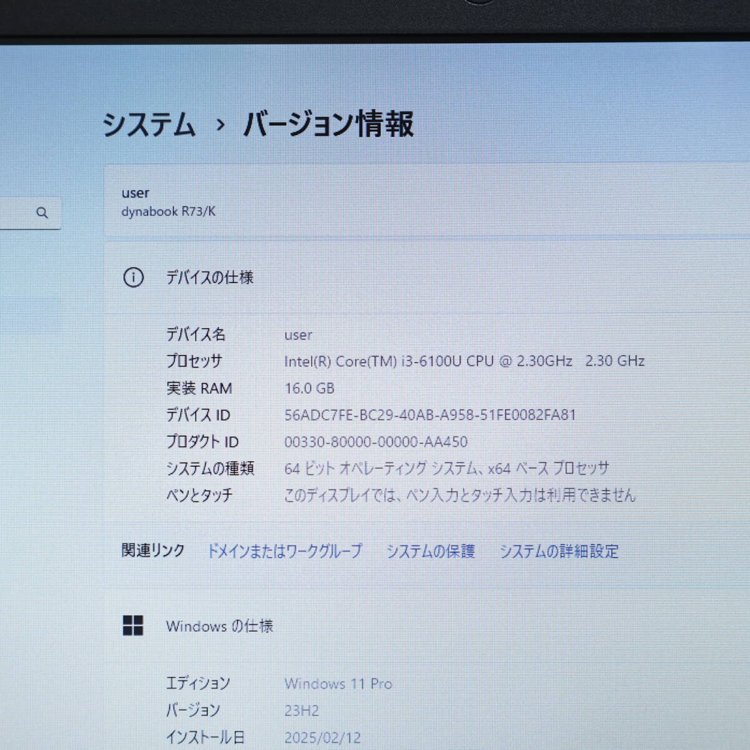Click the バージョン情報 breadcrumb title
The width and height of the screenshot is (750, 750).
(x=328, y=124)
